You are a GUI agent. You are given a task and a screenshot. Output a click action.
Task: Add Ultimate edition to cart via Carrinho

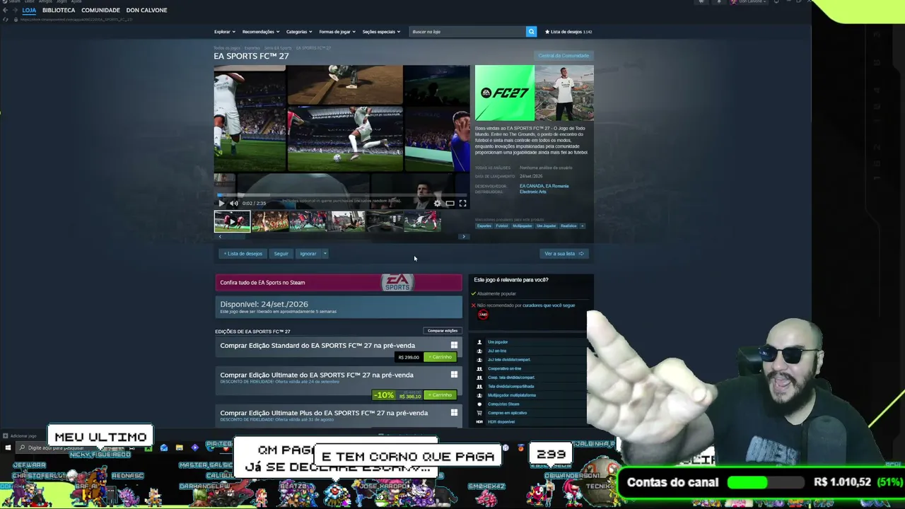pos(440,395)
